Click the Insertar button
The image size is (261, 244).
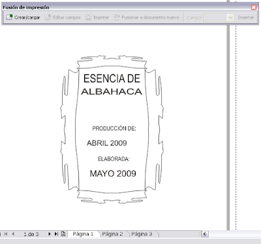246,18
